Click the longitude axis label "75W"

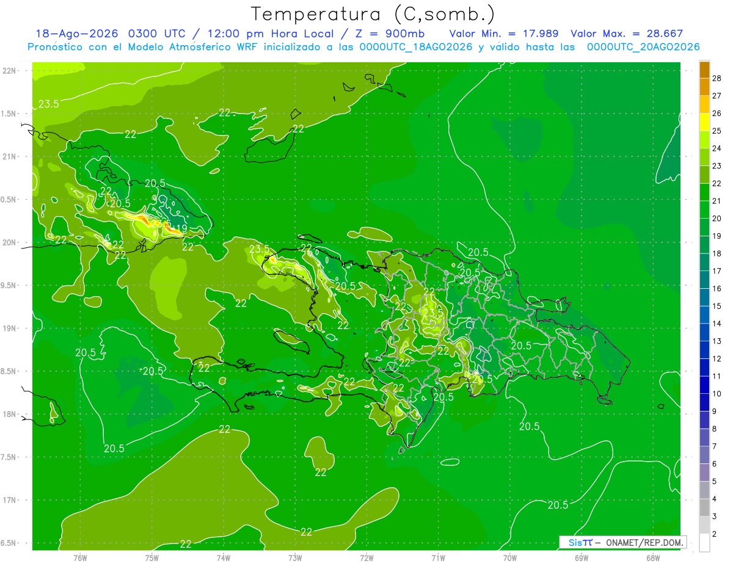point(151,557)
